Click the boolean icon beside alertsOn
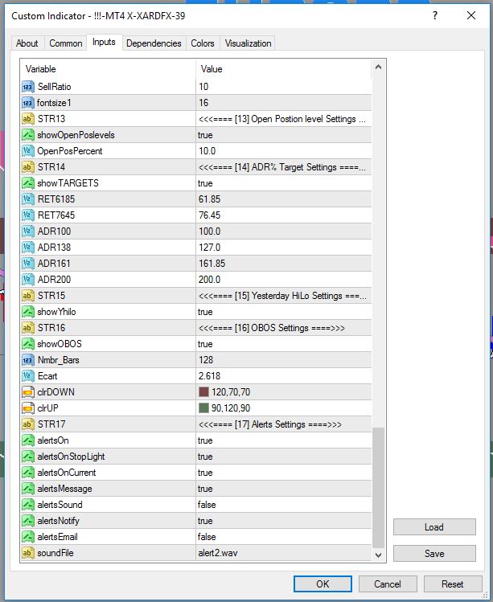The height and width of the screenshot is (602, 493). click(x=28, y=440)
